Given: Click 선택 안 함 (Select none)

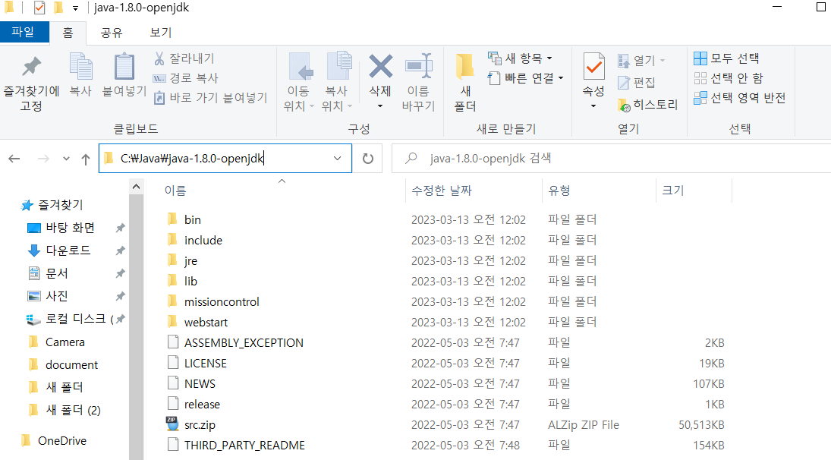Looking at the screenshot, I should pos(729,78).
